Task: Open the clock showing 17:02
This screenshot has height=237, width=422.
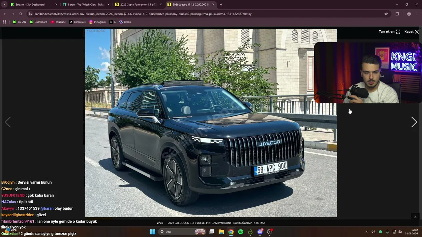Action: (412, 232)
